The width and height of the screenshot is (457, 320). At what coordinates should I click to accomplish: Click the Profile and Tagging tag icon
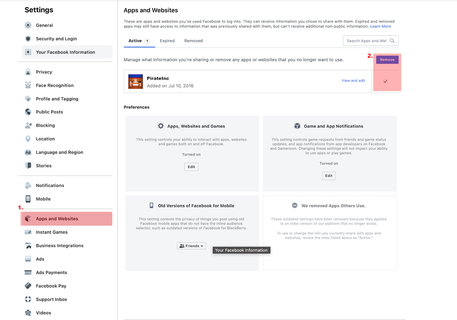pos(28,99)
